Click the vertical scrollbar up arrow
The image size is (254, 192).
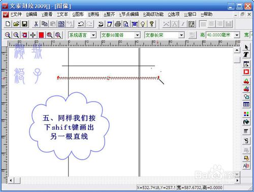tap(237, 50)
